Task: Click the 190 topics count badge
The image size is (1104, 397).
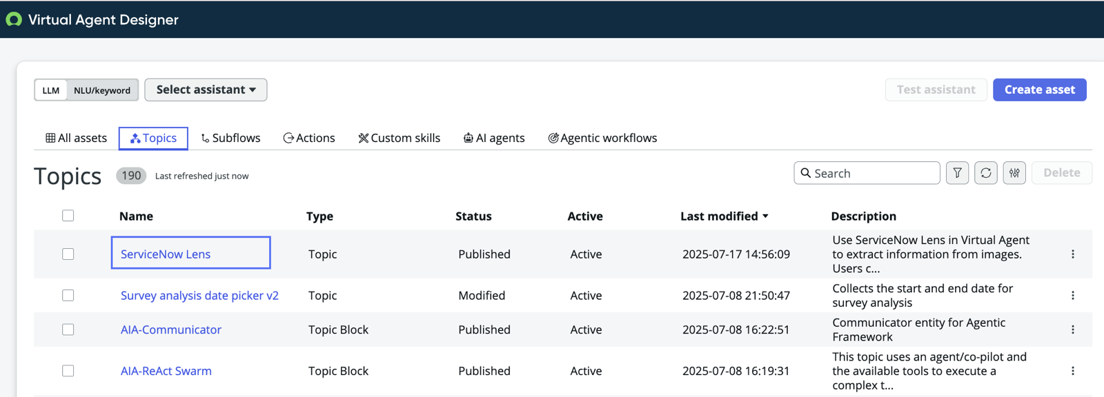Action: pos(131,176)
